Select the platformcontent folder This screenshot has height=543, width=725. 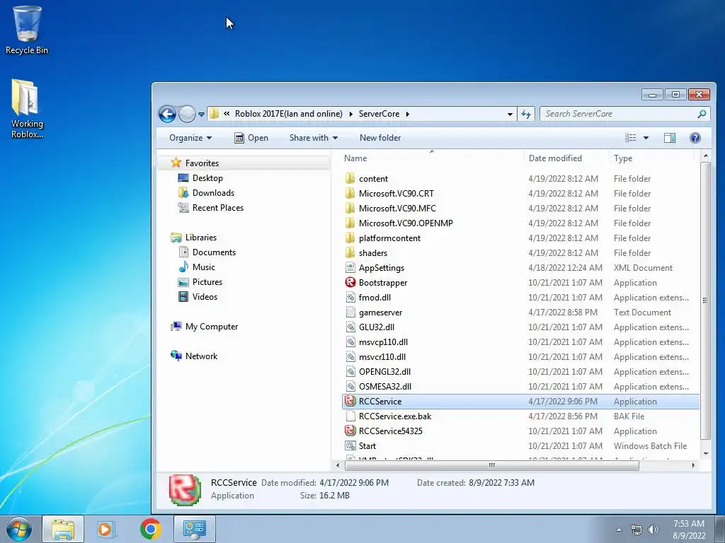pyautogui.click(x=389, y=238)
